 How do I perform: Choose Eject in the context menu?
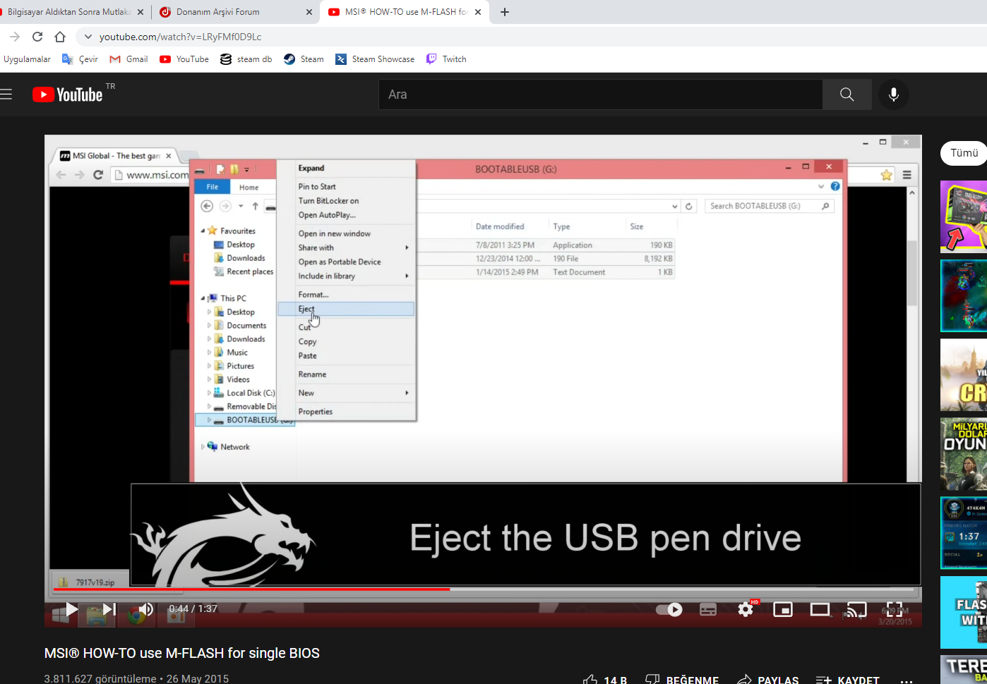click(x=346, y=309)
